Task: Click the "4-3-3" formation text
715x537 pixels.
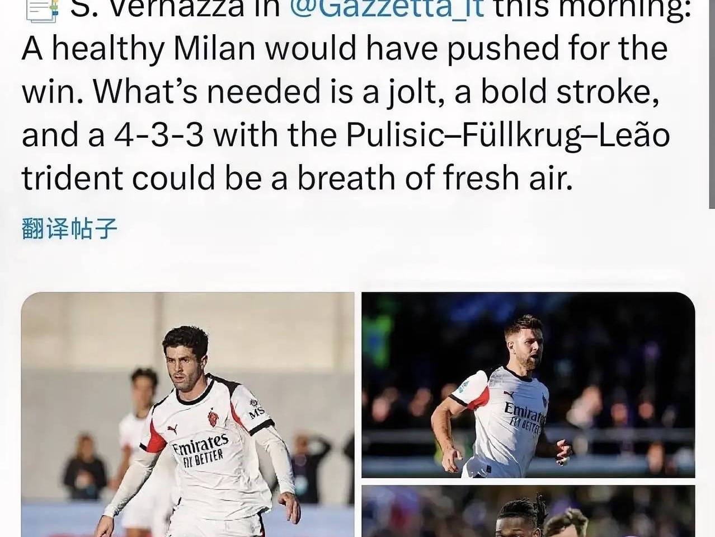Action: click(x=158, y=134)
